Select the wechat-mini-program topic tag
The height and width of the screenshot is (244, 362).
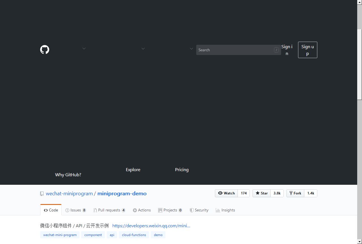(x=60, y=235)
